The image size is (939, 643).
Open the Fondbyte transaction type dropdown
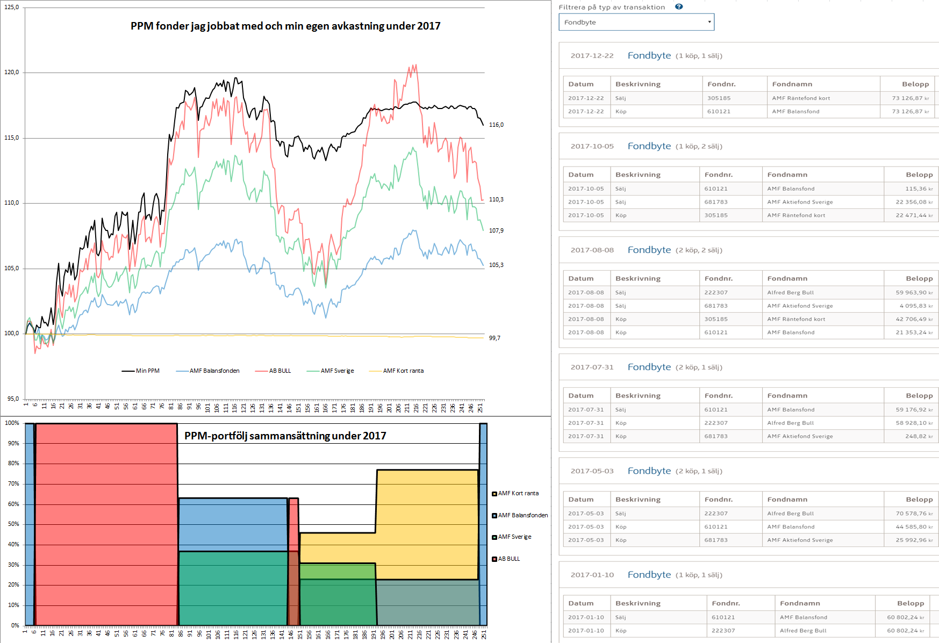coord(636,22)
